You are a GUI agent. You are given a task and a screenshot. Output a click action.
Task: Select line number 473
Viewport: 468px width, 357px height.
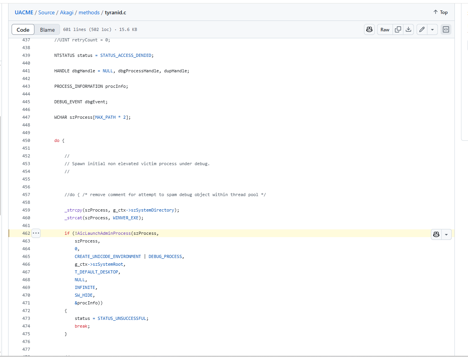[x=26, y=318]
